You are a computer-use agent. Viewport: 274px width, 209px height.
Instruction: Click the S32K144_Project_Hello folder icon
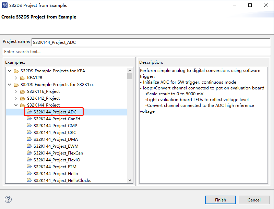pos(29,173)
